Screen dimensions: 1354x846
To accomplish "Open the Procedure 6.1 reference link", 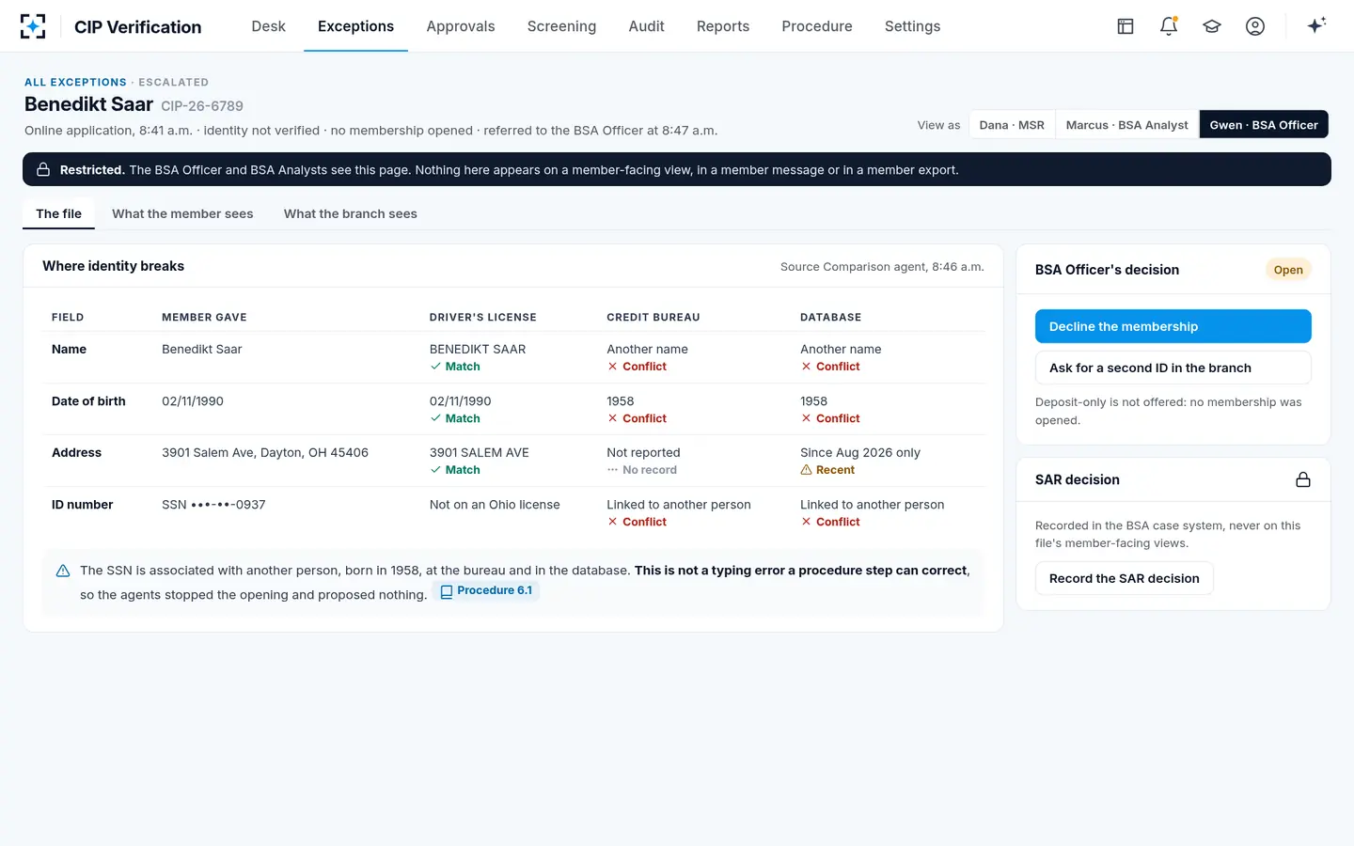I will coord(486,590).
